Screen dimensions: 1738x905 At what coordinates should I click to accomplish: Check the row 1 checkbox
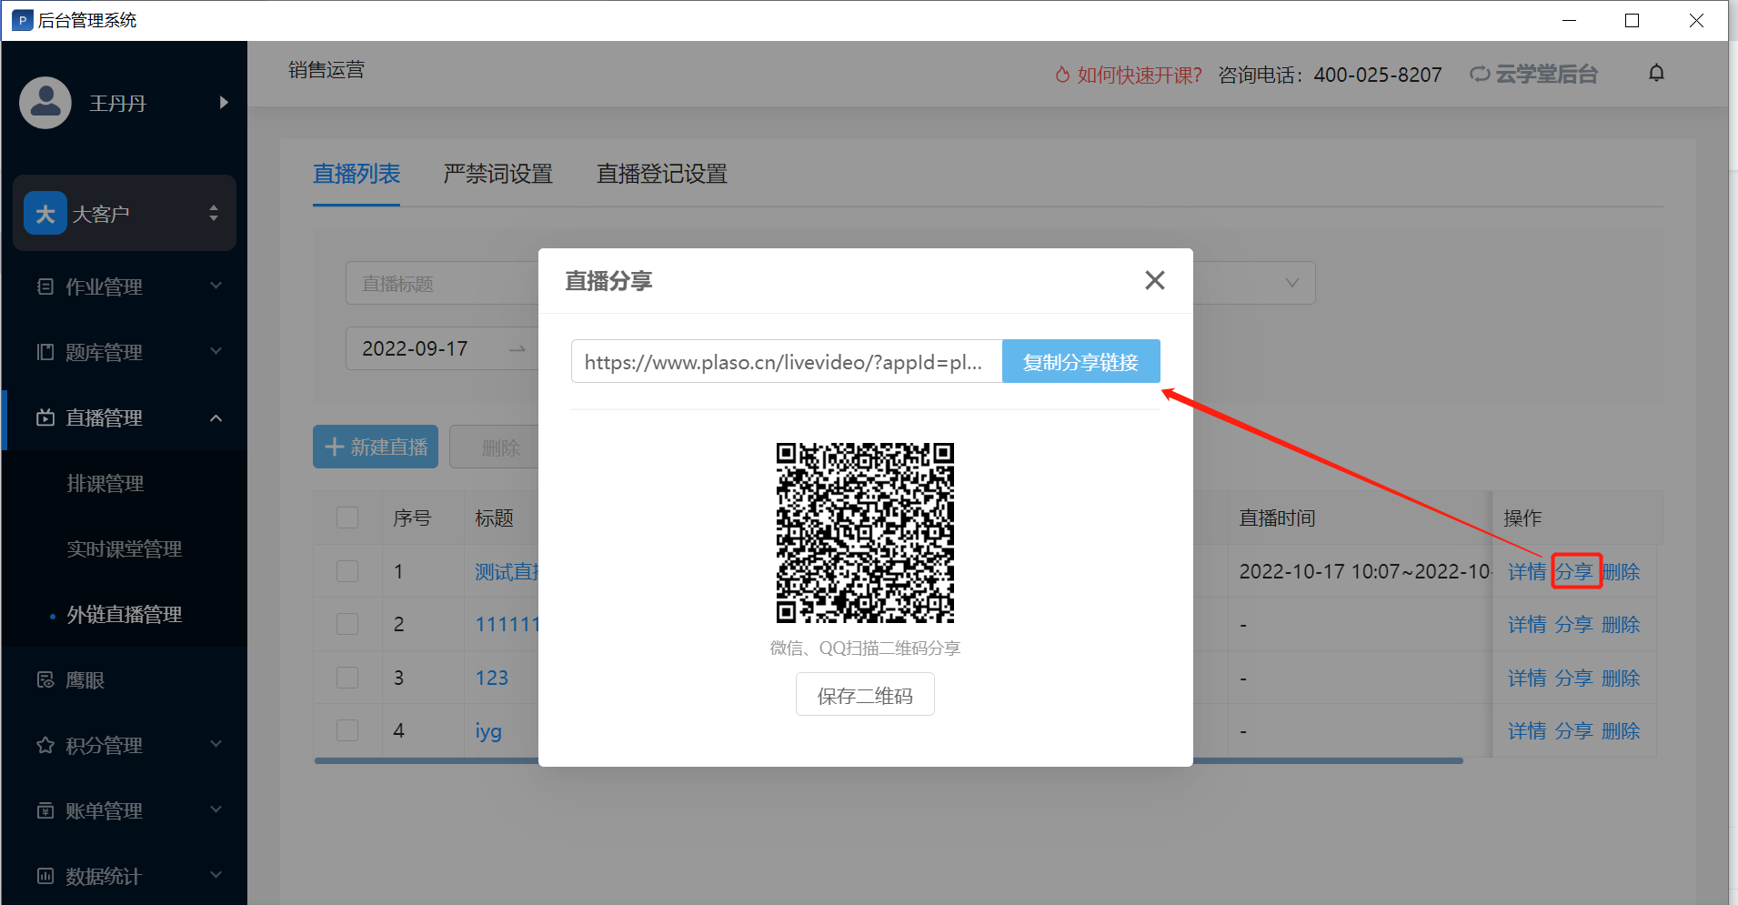pyautogui.click(x=347, y=571)
